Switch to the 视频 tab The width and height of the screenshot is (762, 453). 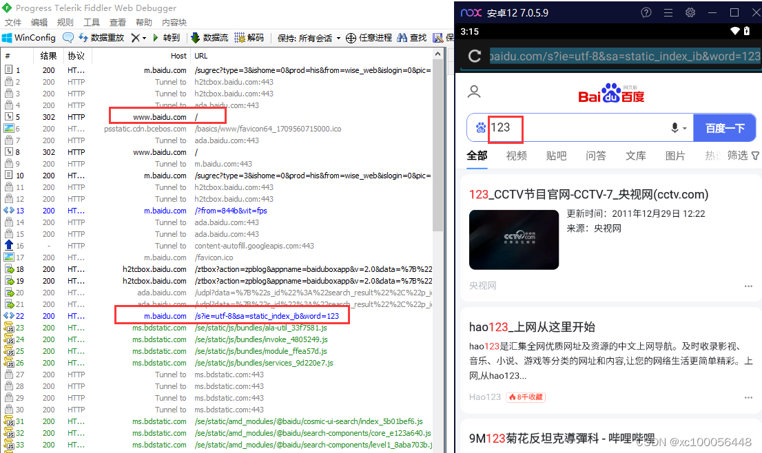click(516, 156)
